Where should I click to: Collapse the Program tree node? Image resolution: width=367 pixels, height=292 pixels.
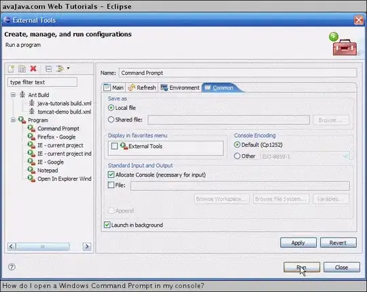tap(14, 120)
